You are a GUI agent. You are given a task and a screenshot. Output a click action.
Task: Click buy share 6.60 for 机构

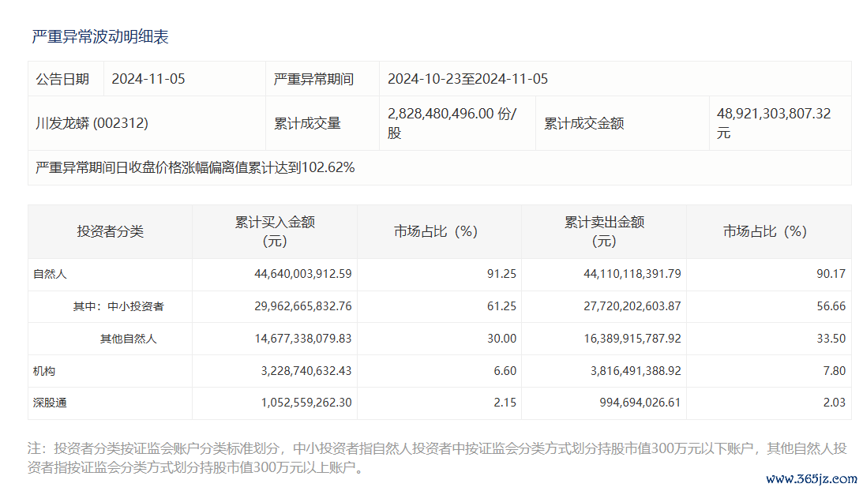pyautogui.click(x=505, y=372)
